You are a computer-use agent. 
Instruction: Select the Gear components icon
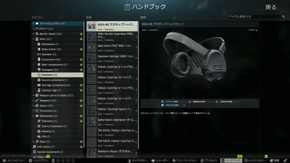(x=39, y=65)
